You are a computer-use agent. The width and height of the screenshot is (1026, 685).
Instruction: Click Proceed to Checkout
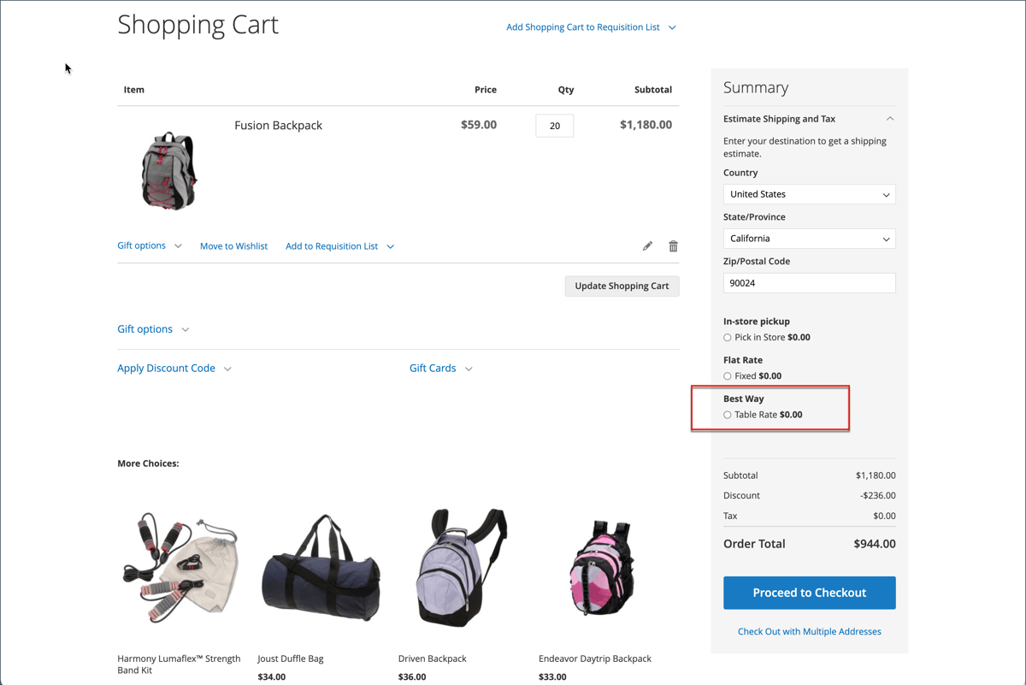coord(809,593)
